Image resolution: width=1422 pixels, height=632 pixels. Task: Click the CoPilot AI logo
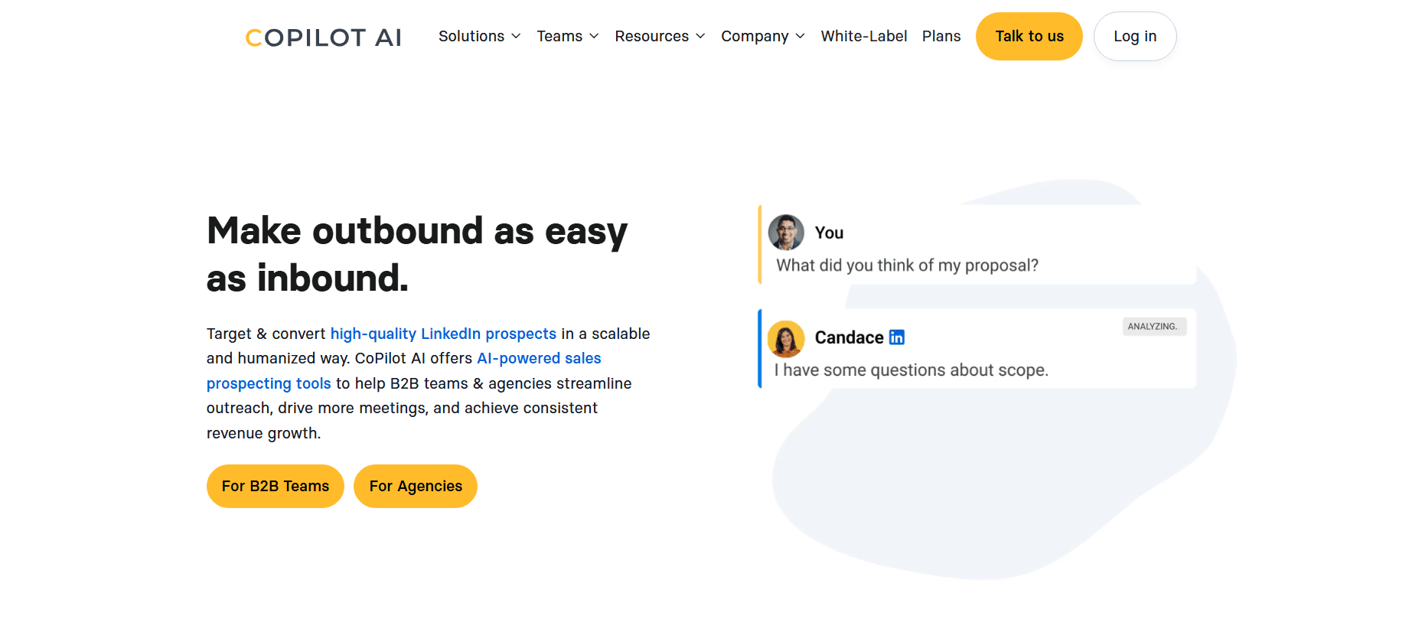(323, 37)
